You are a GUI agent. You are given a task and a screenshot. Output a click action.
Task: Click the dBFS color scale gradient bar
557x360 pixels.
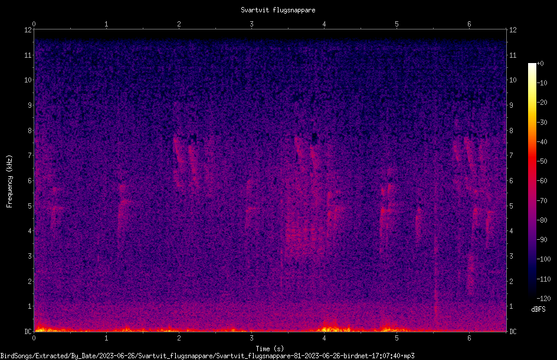[532, 181]
